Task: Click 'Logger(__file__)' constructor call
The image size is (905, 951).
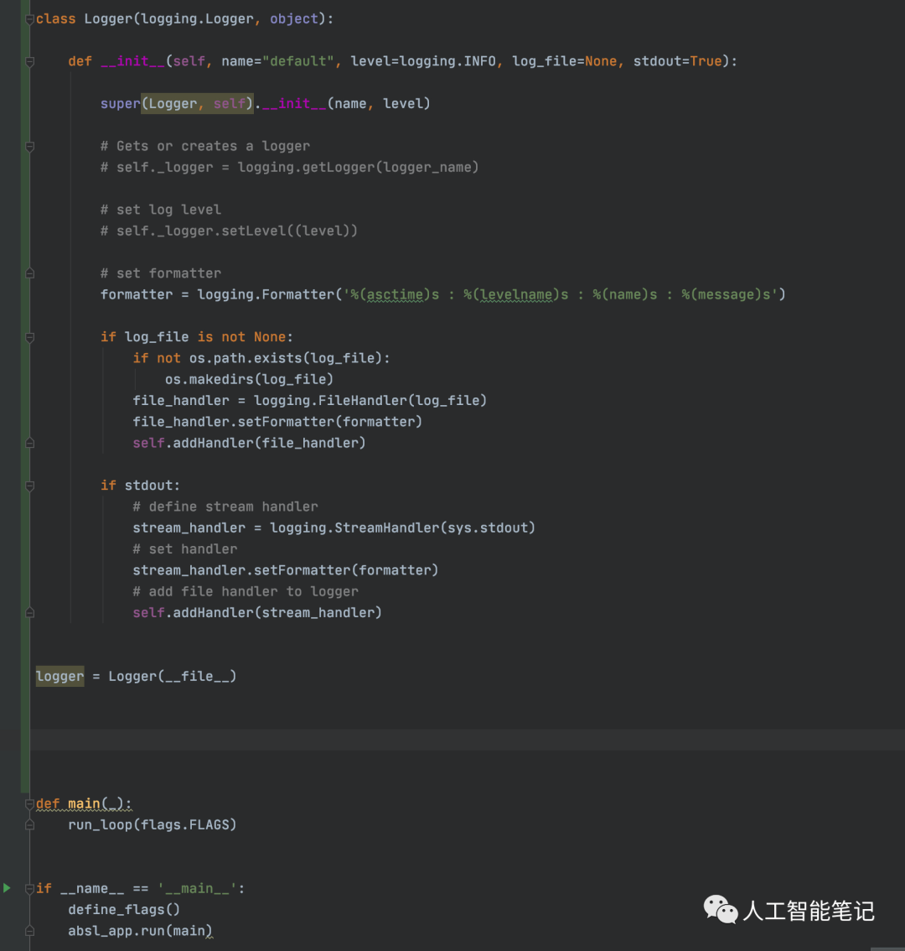Action: pos(173,676)
